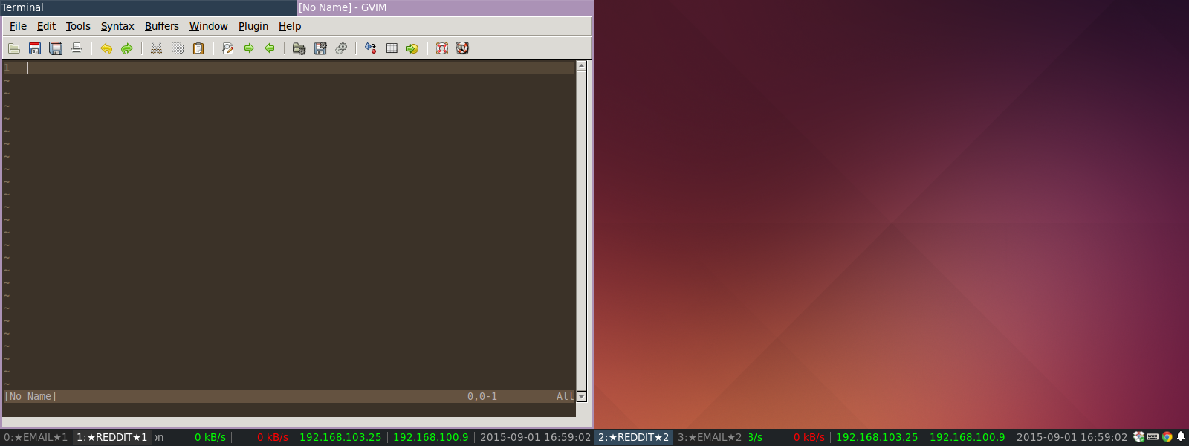The image size is (1189, 446).
Task: Open the Tools menu
Action: tap(78, 26)
